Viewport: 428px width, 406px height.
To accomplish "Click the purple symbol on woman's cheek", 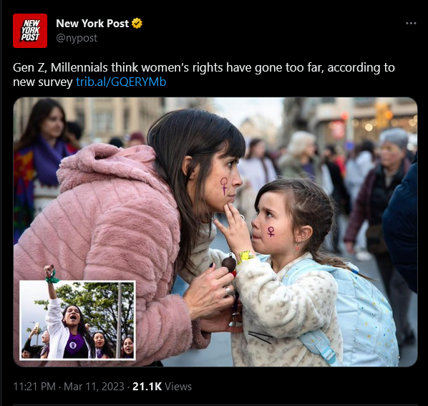I will coord(224,185).
